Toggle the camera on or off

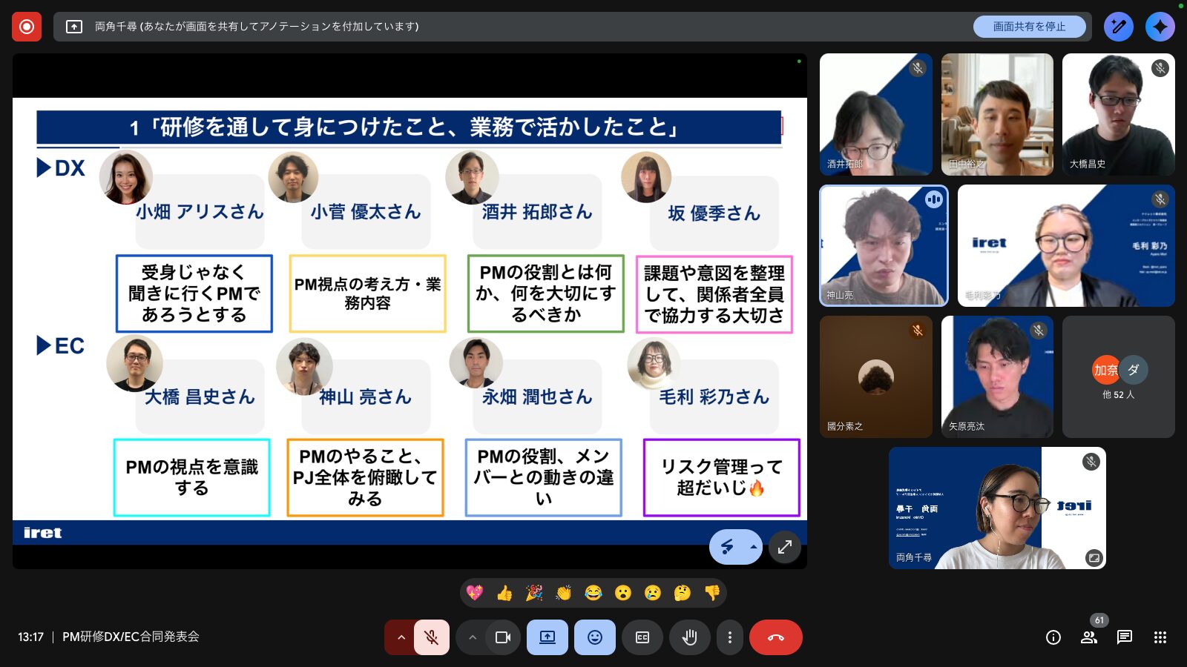(x=503, y=637)
